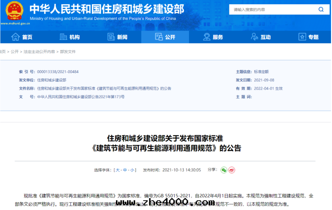332x210 pixels.
Task: Share article via WeChat icon
Action: click(224, 170)
